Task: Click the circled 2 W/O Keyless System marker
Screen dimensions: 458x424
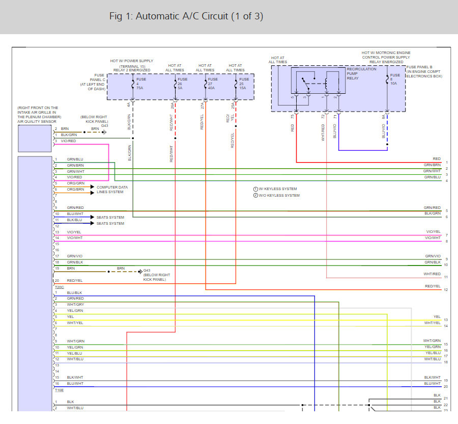Action: (255, 196)
